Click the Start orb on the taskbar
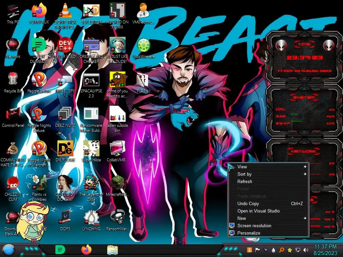 point(9,250)
